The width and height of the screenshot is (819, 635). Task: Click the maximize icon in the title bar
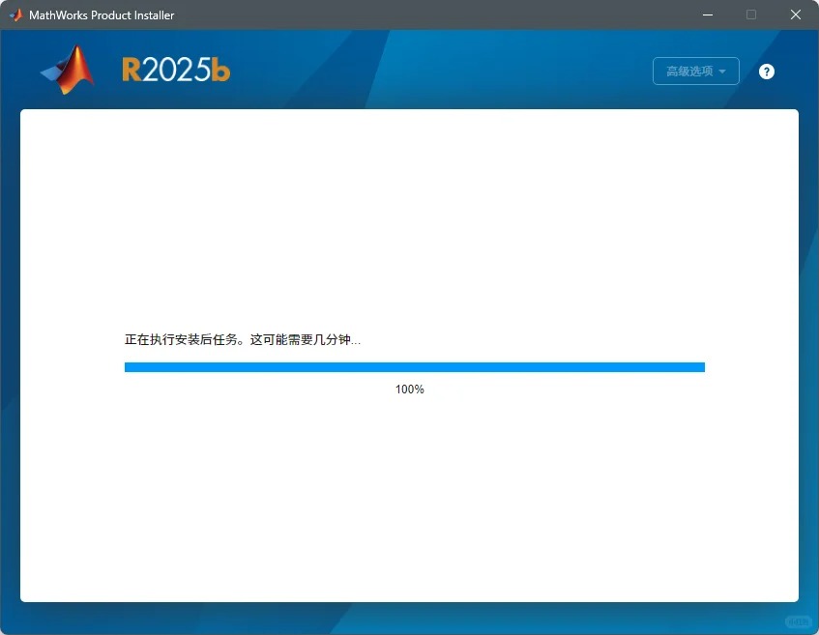pyautogui.click(x=750, y=14)
